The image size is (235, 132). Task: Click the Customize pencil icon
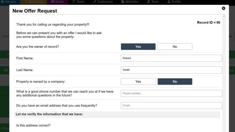[x=95, y=2]
